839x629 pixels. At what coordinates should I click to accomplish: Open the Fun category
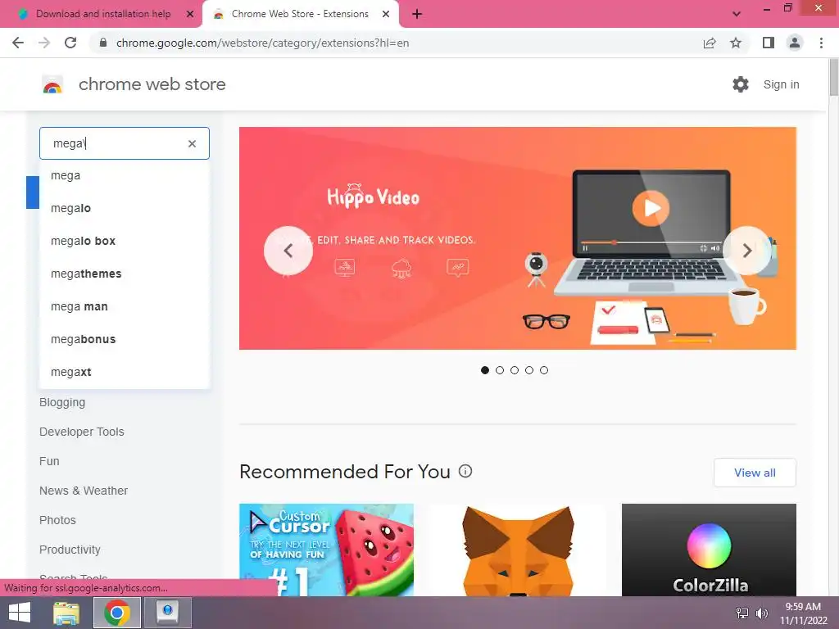coord(49,461)
